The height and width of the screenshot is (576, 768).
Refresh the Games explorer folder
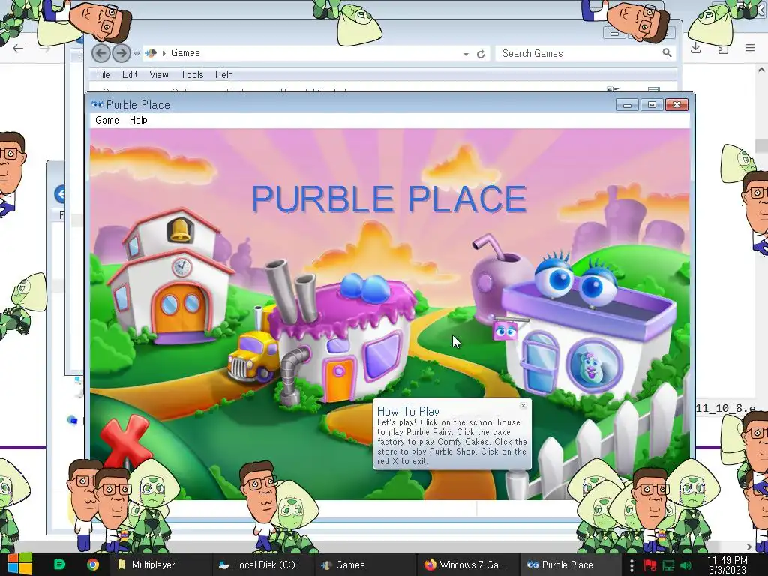tap(481, 54)
